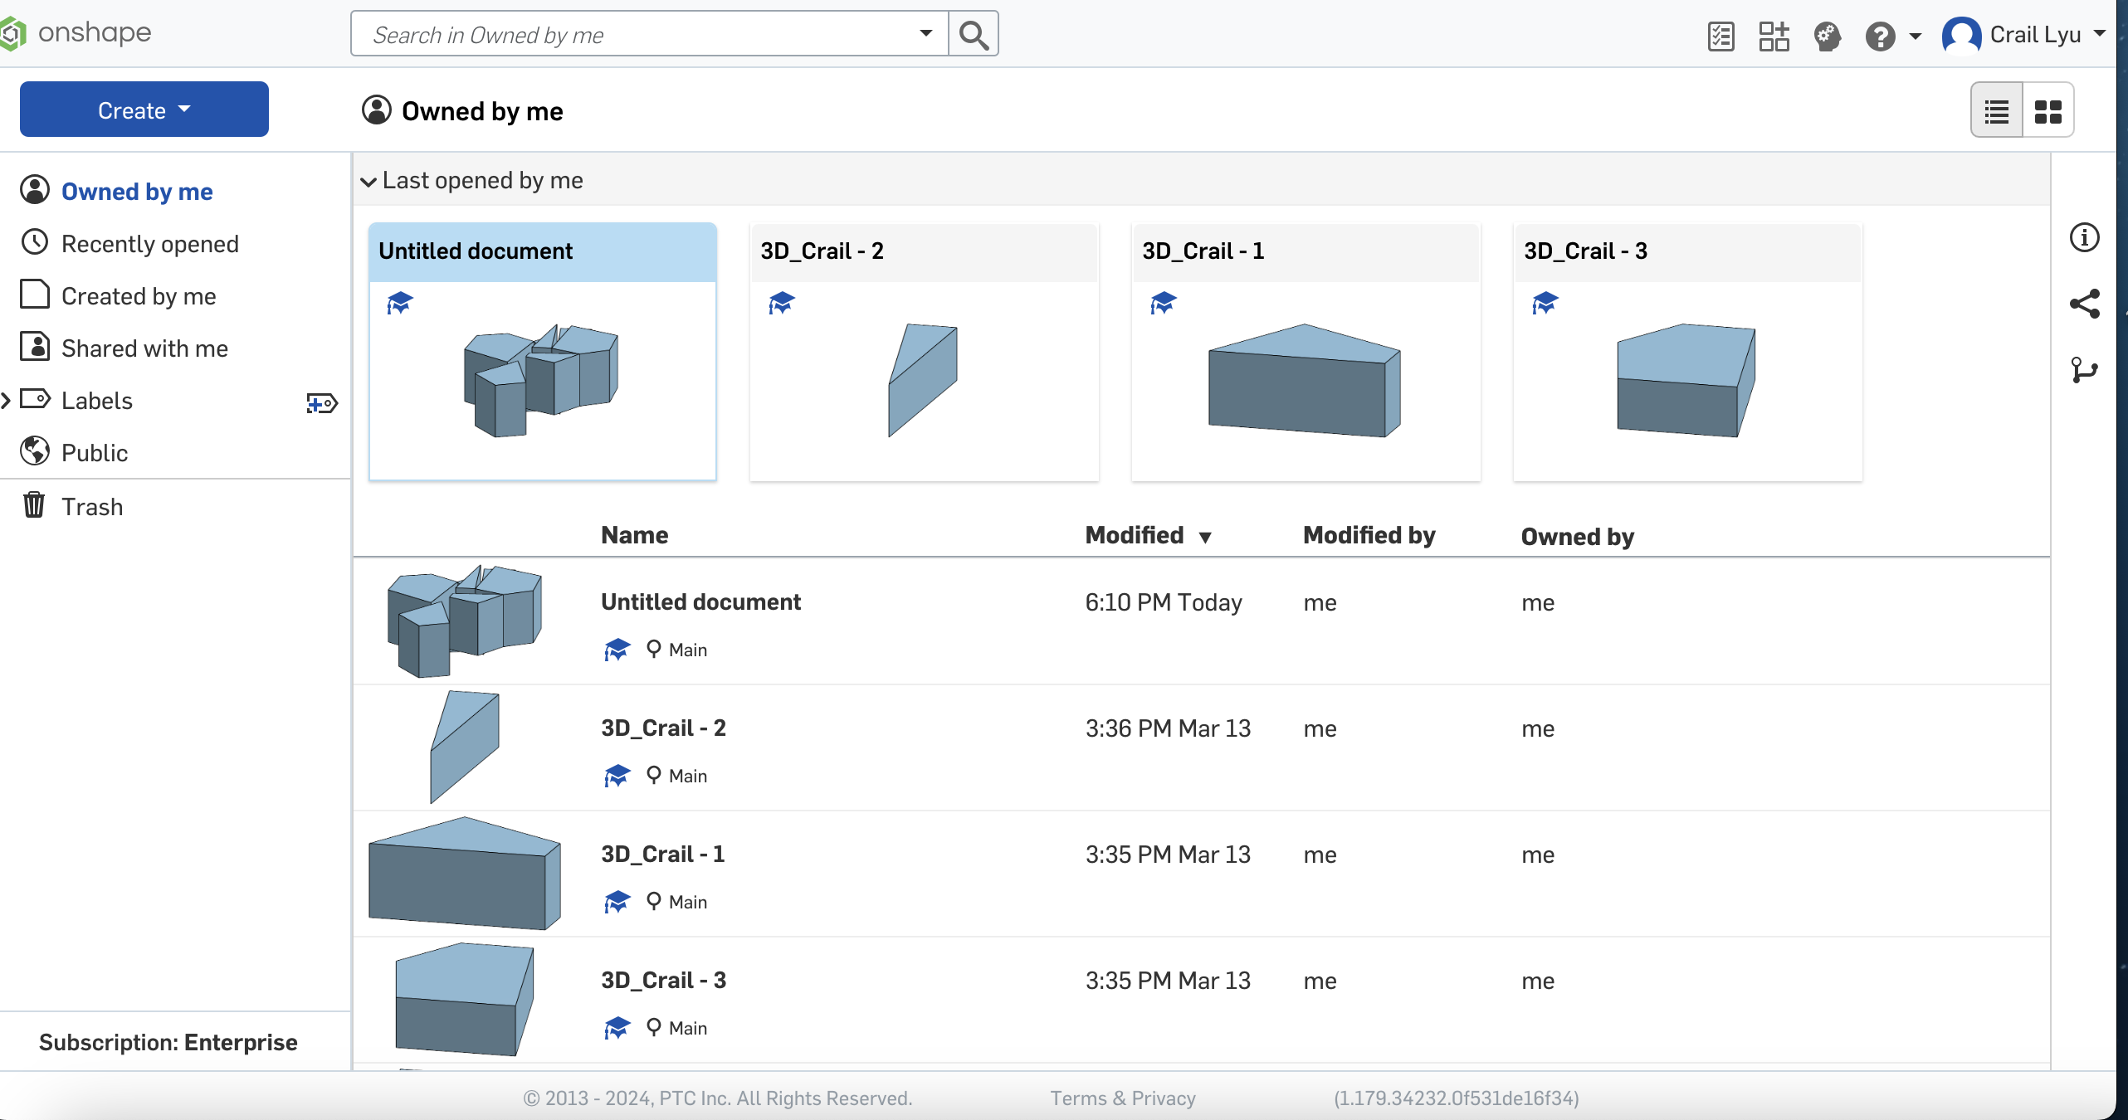Open the Labels filter
Viewport: 2128px width, 1120px height.
pos(97,400)
